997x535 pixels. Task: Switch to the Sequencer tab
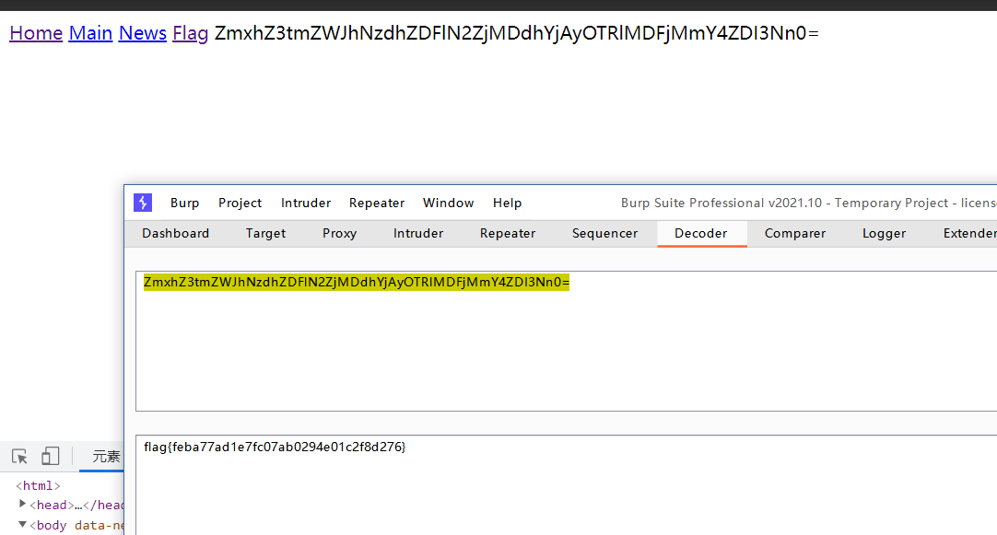pos(604,233)
